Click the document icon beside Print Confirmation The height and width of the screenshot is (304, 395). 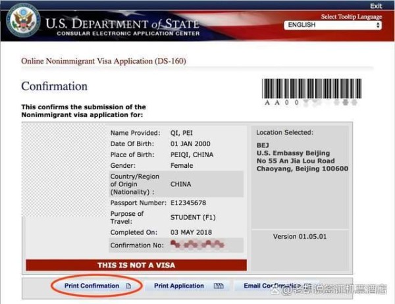coord(128,286)
